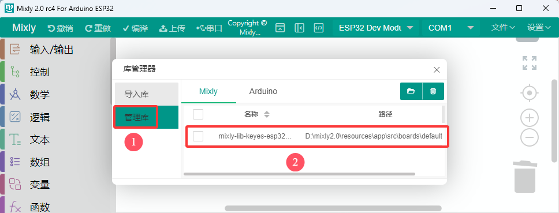559x213 pixels.
Task: Toggle the select-all checkbox in table header
Action: [198, 114]
